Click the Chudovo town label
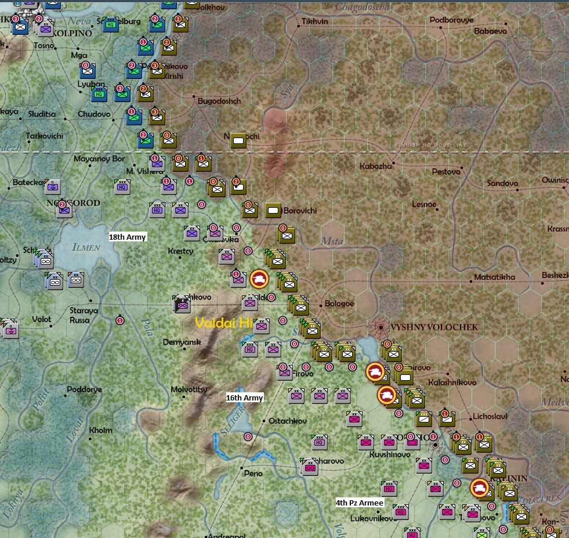Screen dimensions: 569x538 [94, 114]
